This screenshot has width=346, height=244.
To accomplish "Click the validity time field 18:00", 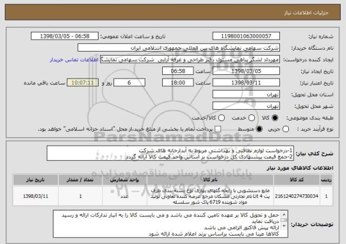I will click(178, 83).
